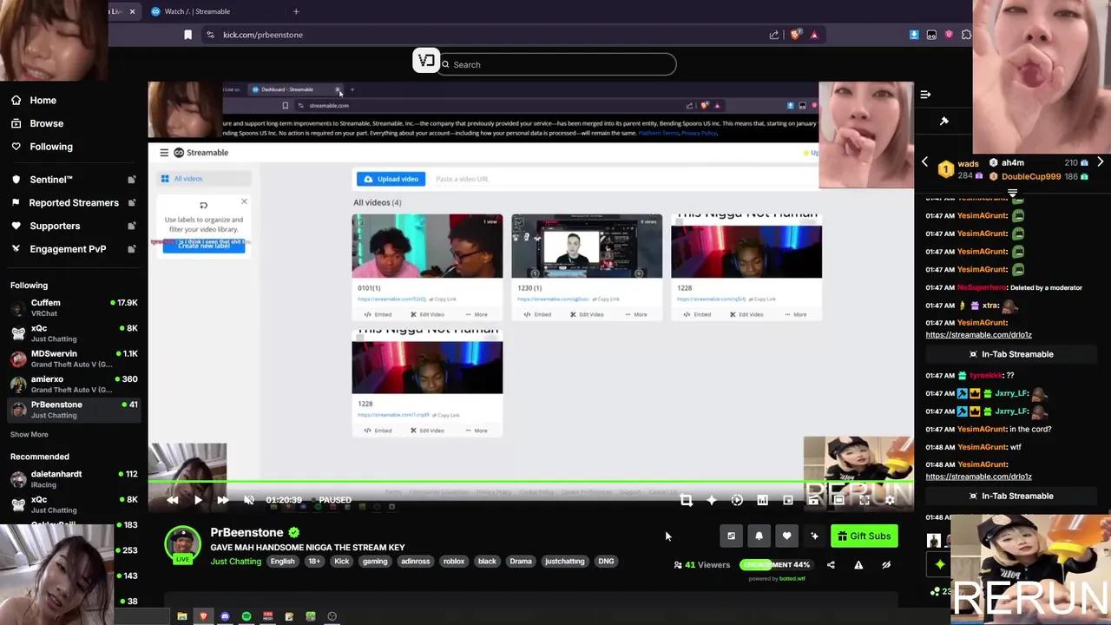The image size is (1111, 625).
Task: Switch to the Watch Streamable browser tab
Action: pyautogui.click(x=196, y=11)
